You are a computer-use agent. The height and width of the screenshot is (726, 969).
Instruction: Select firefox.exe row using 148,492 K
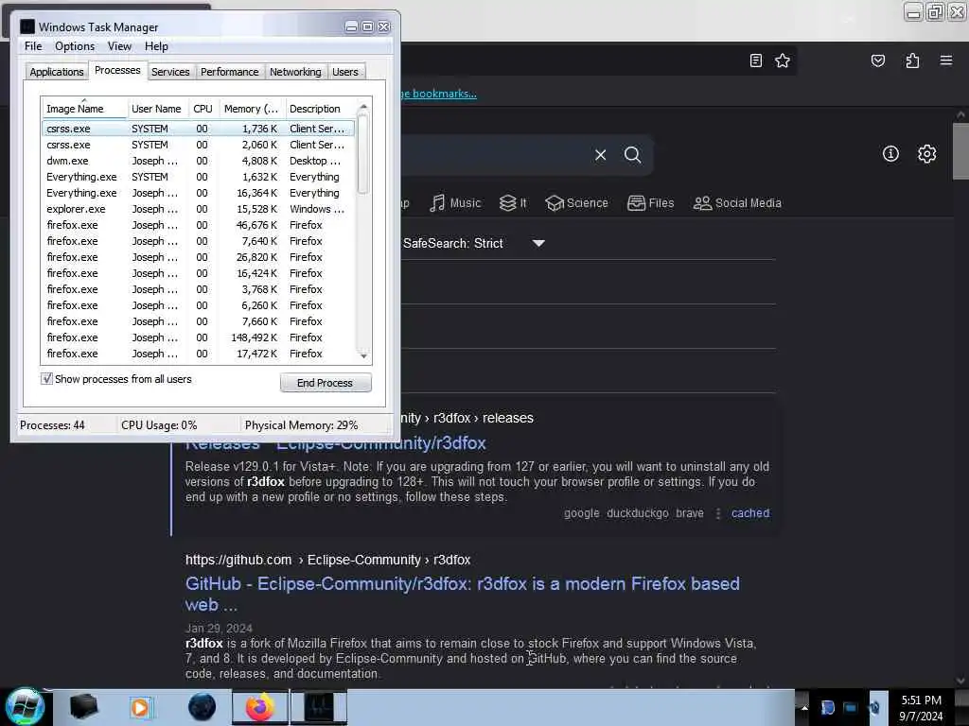coord(198,337)
